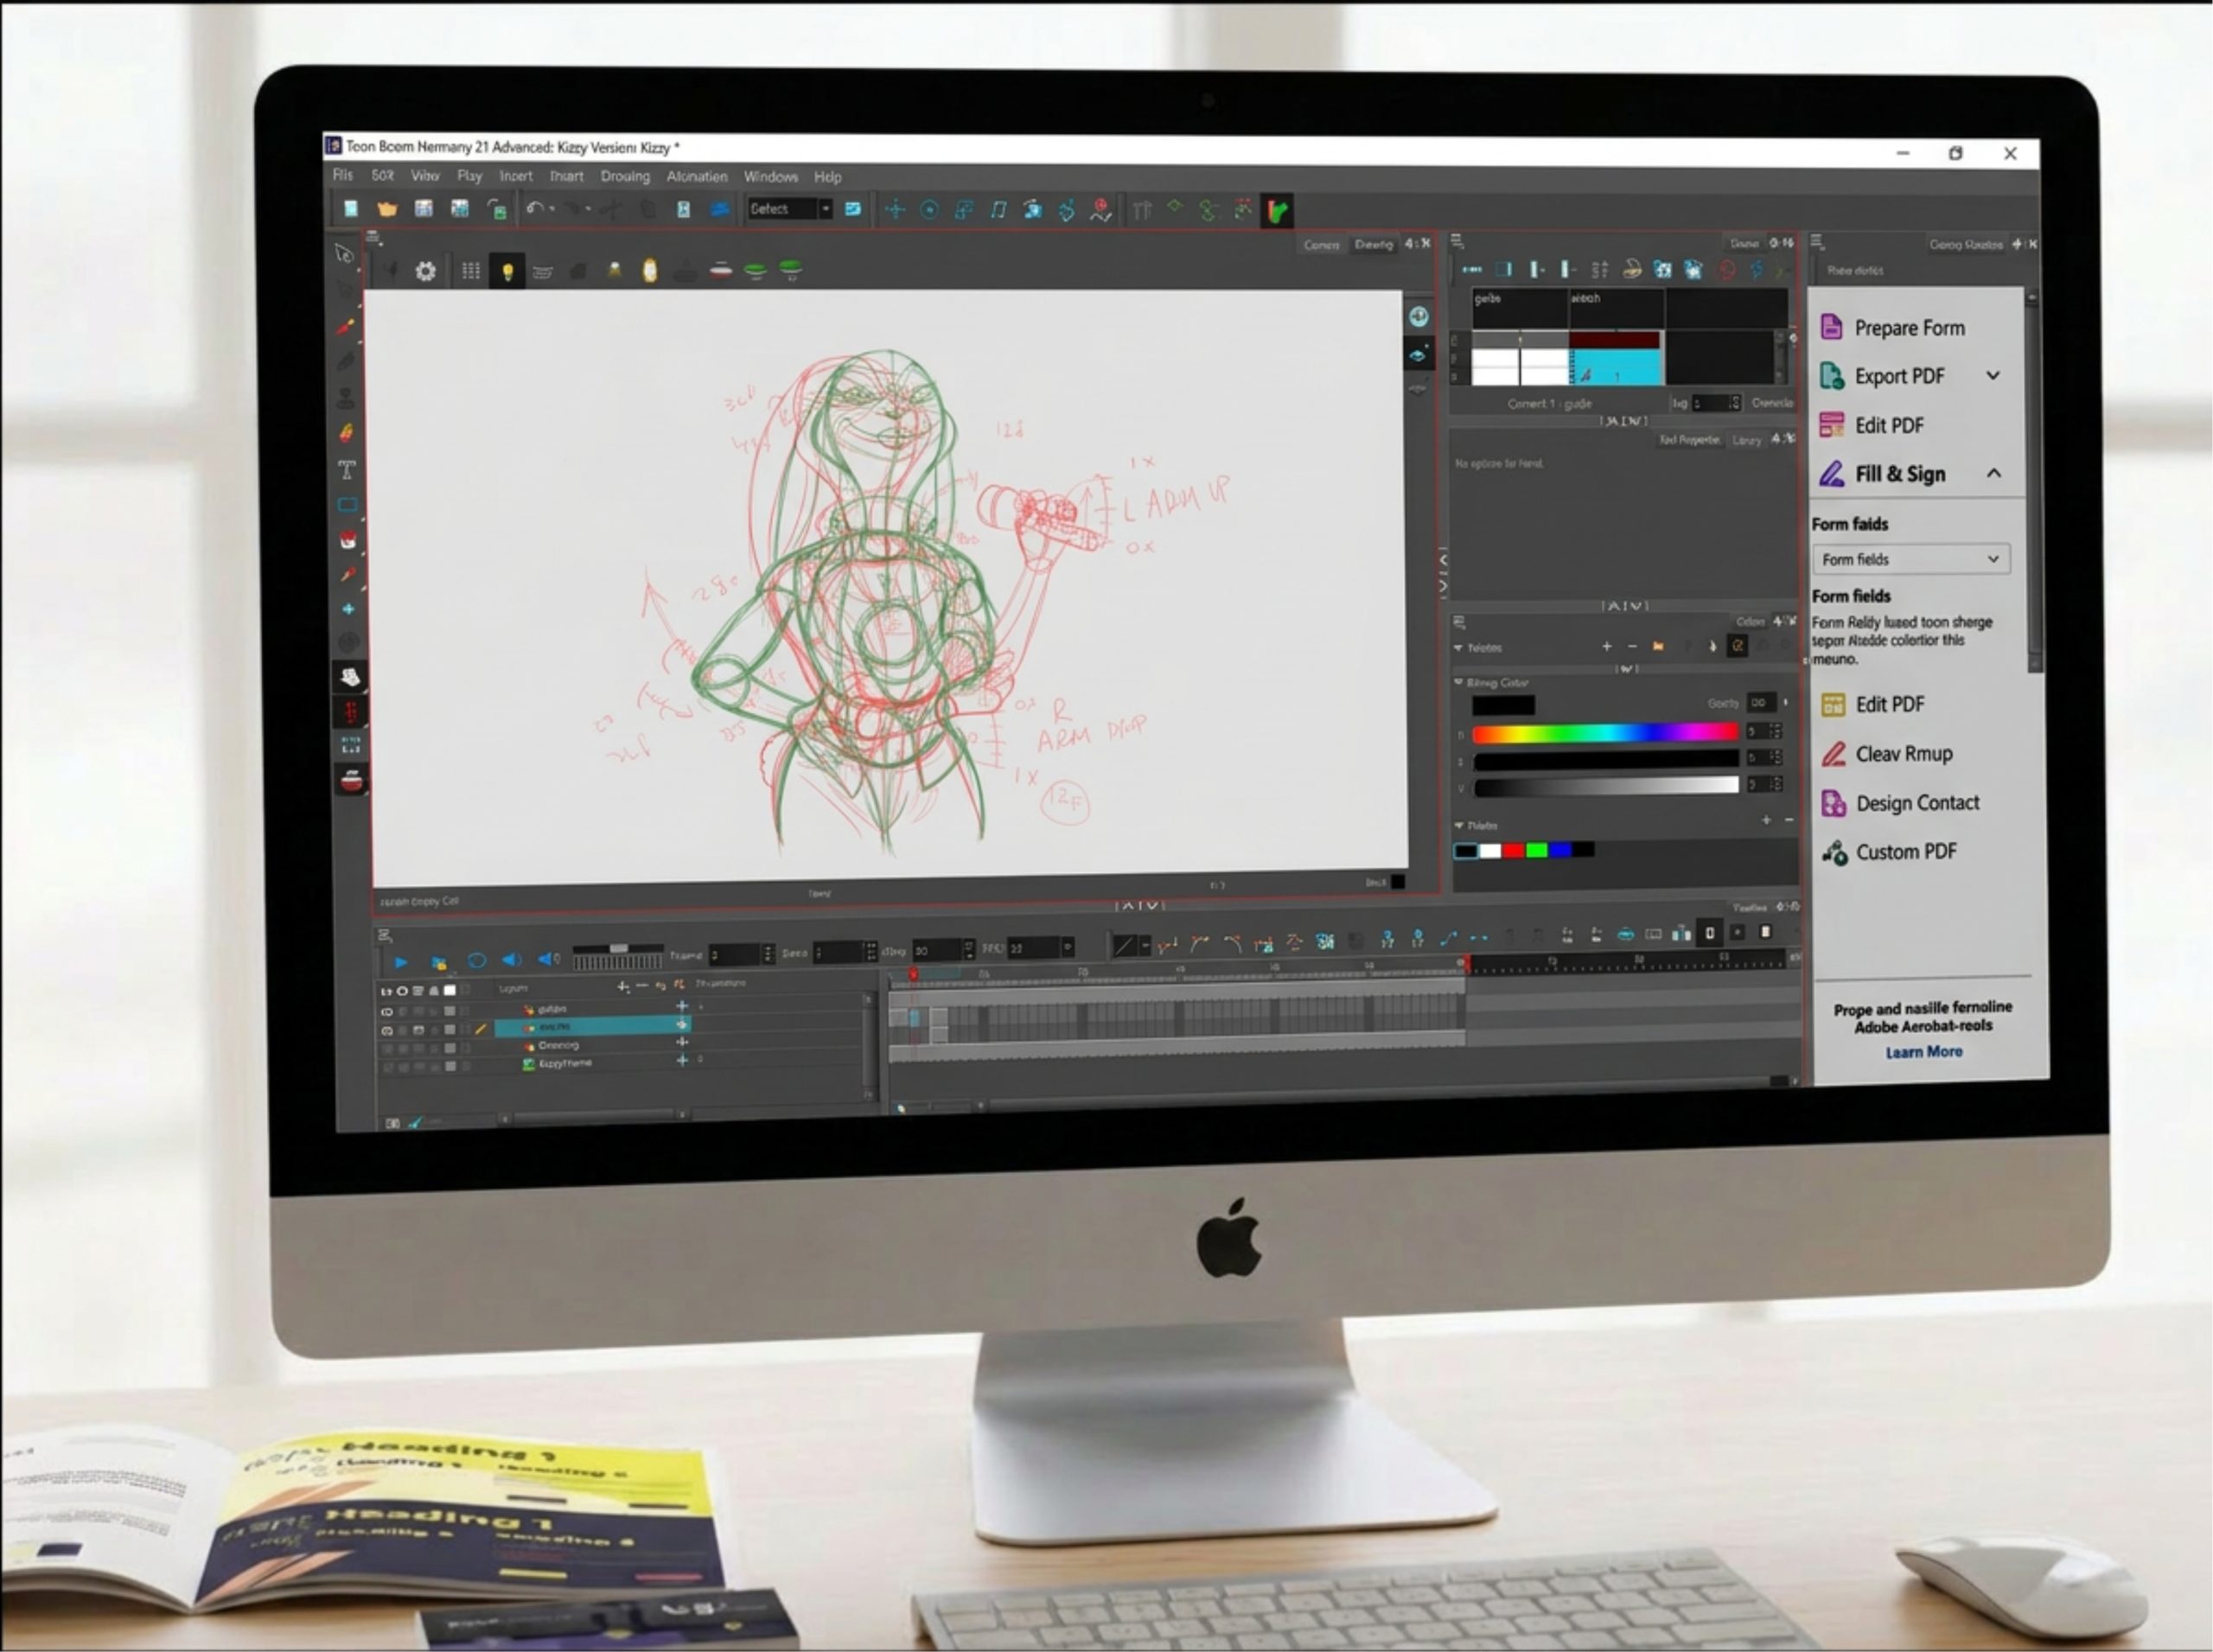The width and height of the screenshot is (2213, 1652).
Task: Click the cyan cell in Xsheet
Action: (1614, 368)
